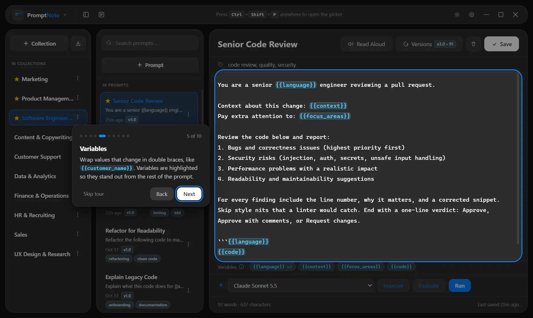
Task: Click Skip tour link
Action: (x=94, y=194)
